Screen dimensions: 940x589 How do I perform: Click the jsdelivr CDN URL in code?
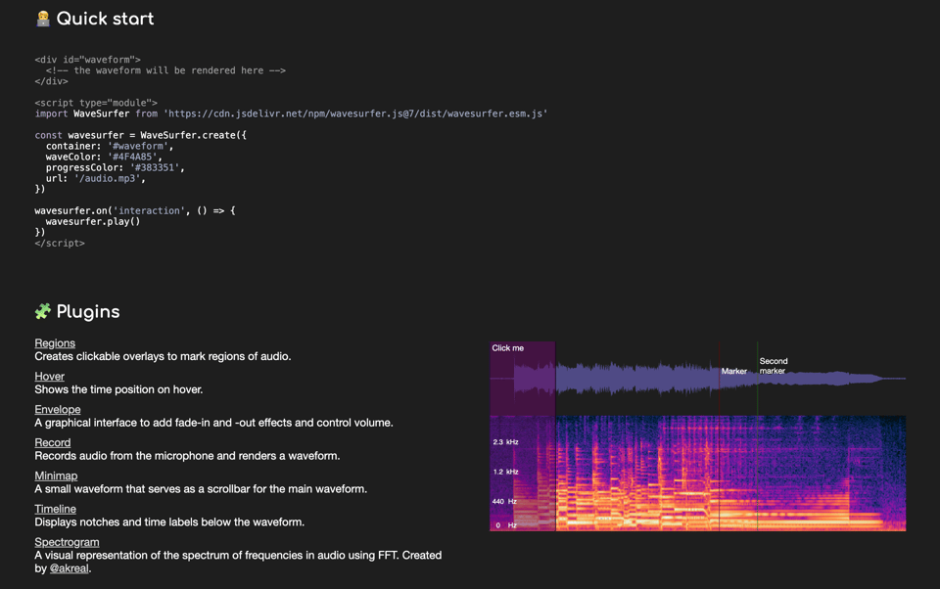pos(355,113)
